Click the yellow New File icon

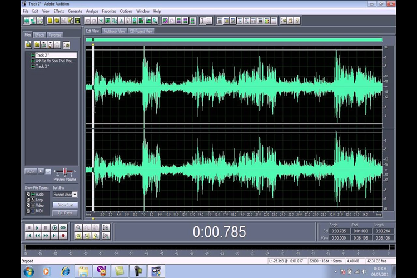pyautogui.click(x=49, y=21)
